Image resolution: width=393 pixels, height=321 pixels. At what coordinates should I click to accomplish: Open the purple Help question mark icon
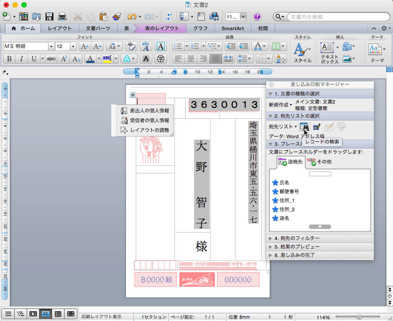(x=257, y=17)
